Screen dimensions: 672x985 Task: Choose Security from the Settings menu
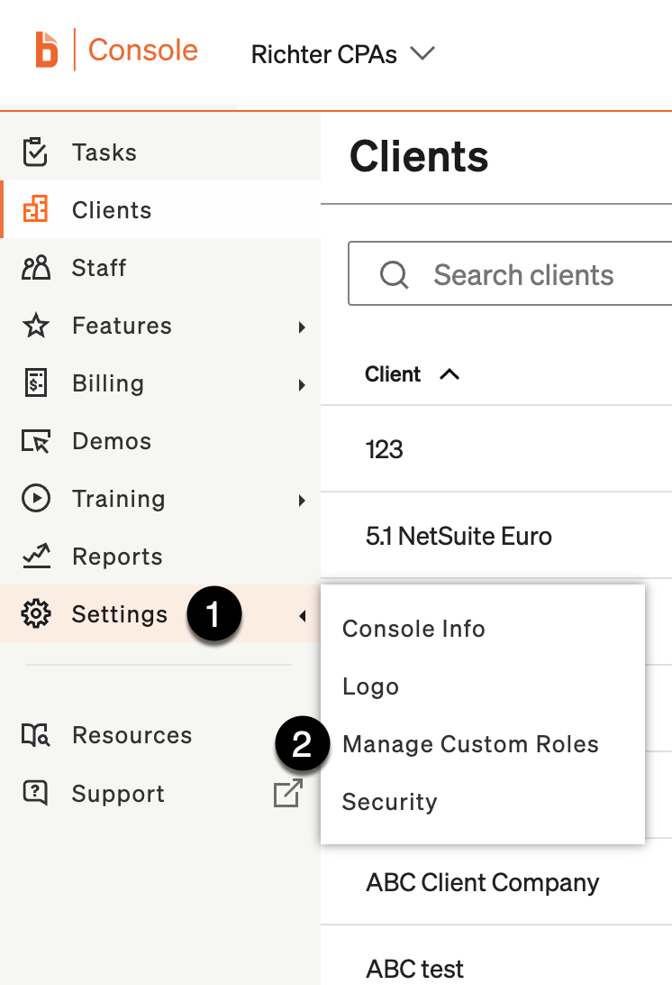[x=389, y=802]
